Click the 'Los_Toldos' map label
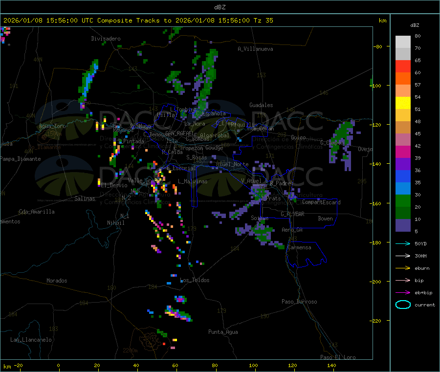The height and width of the screenshot is (372, 440). point(195,280)
